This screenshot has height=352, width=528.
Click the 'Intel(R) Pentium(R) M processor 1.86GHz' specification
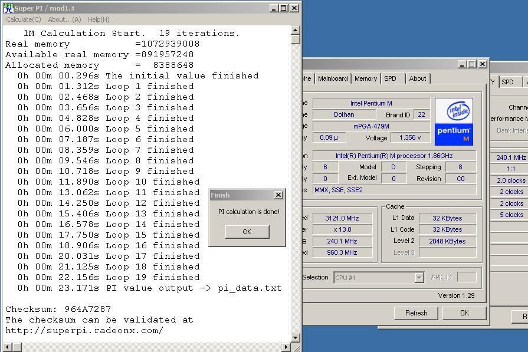[394, 156]
